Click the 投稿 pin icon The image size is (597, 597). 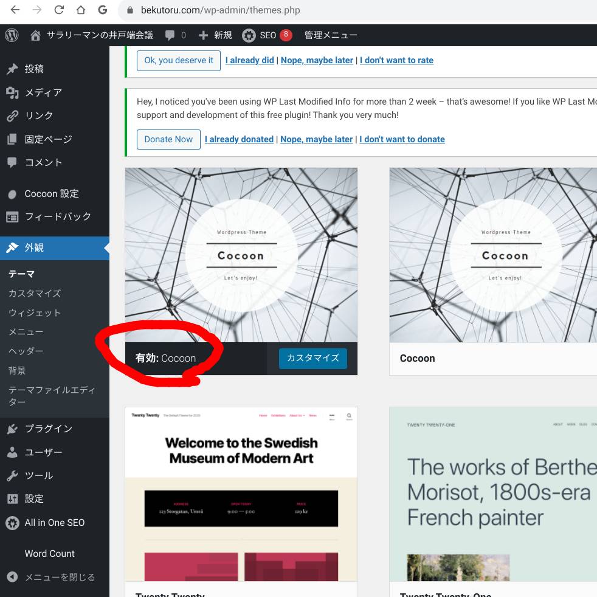click(x=12, y=69)
